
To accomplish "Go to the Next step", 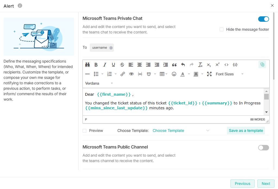I will pyautogui.click(x=266, y=184).
